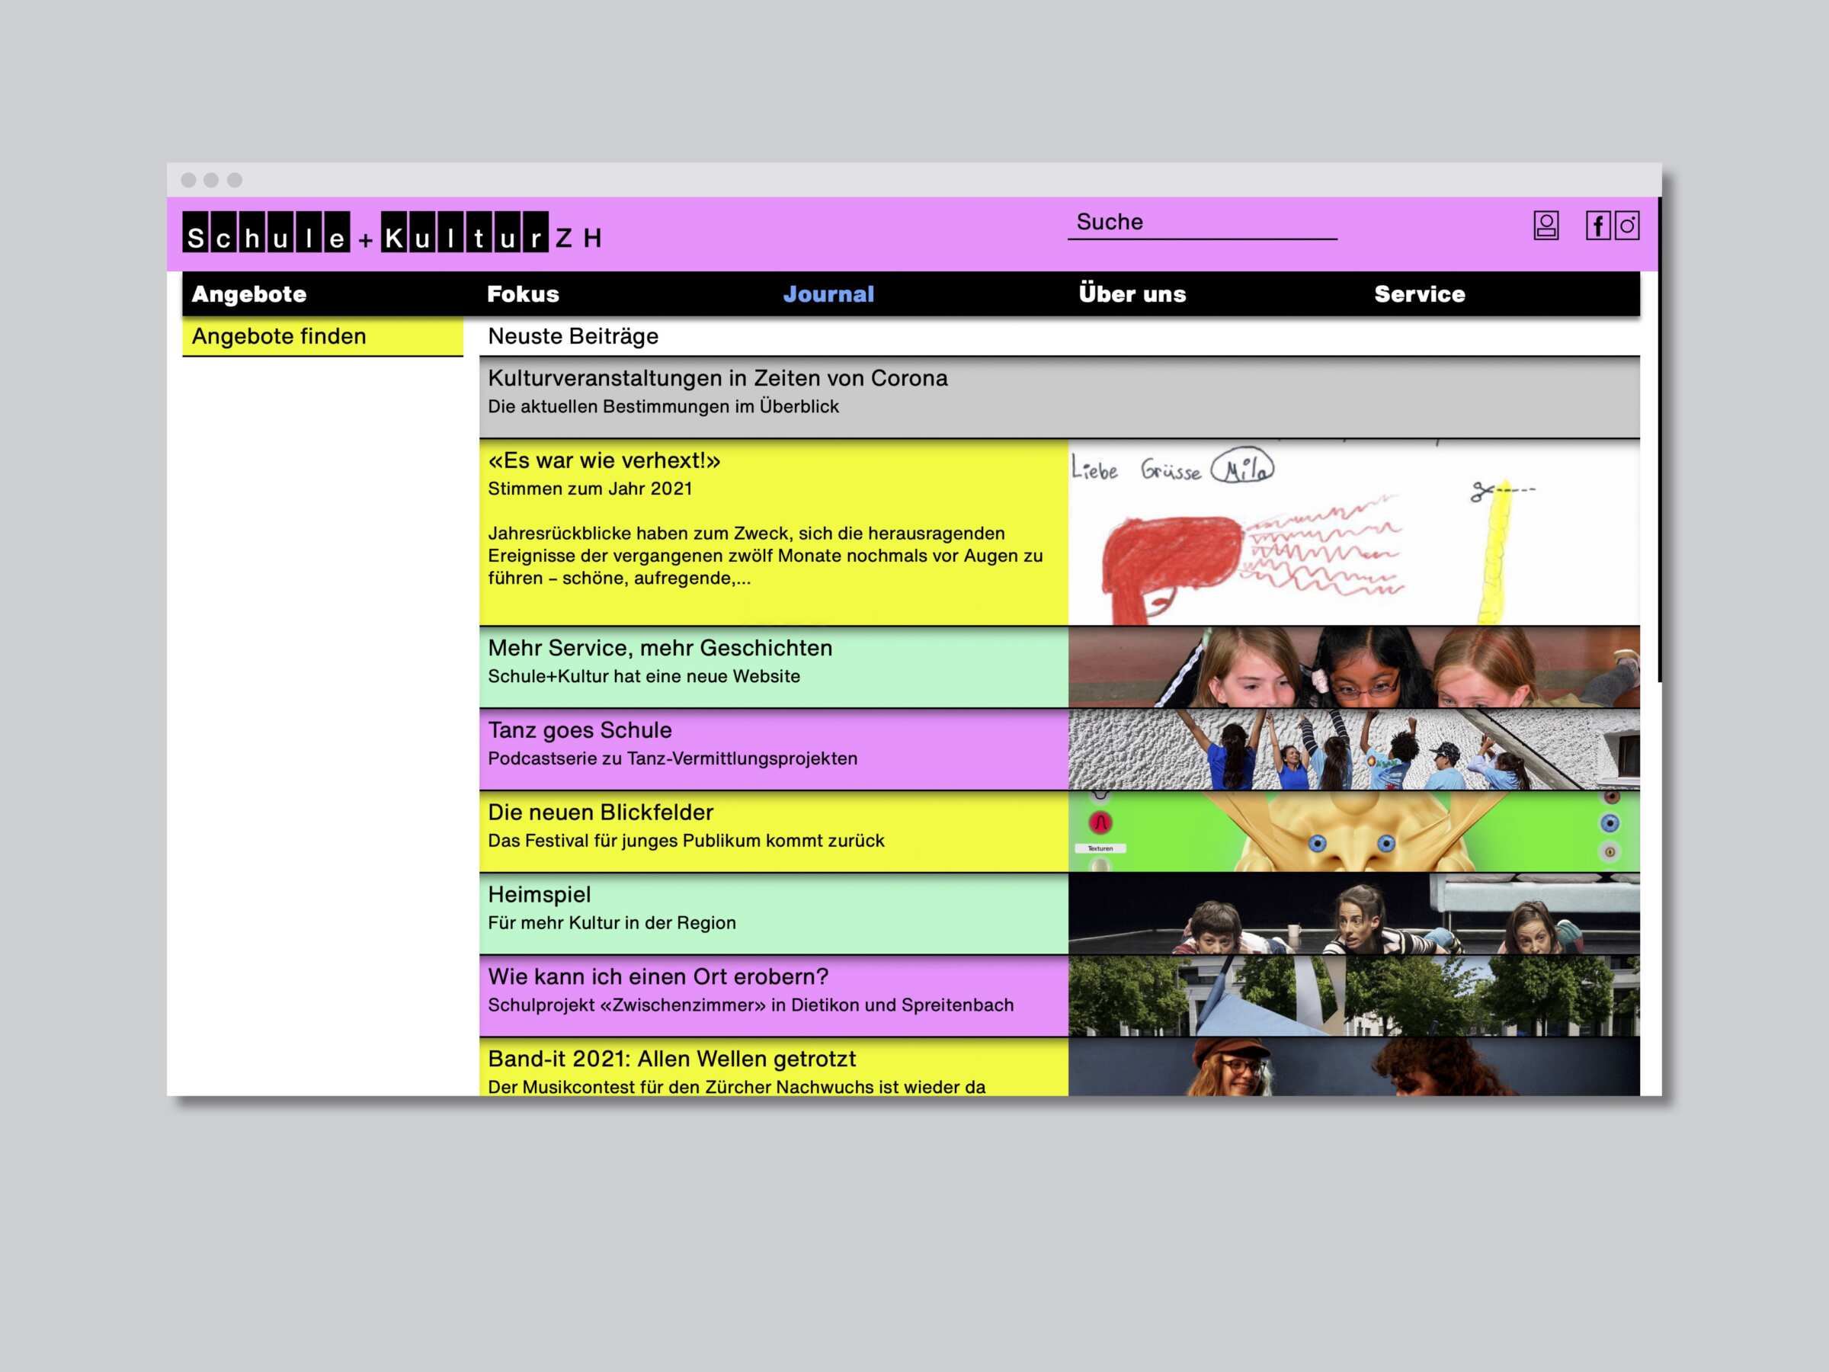
Task: Click the Liebe Grüsse Mila drawing thumbnail
Action: pos(1353,534)
